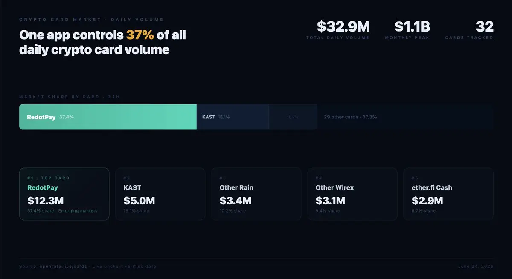The width and height of the screenshot is (512, 279).
Task: Click the 8.7% share text under ether.fi Cash
Action: 424,211
